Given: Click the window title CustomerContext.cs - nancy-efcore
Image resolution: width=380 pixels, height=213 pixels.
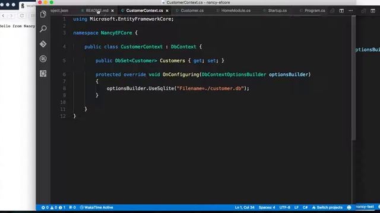Looking at the screenshot, I should tap(198, 2).
